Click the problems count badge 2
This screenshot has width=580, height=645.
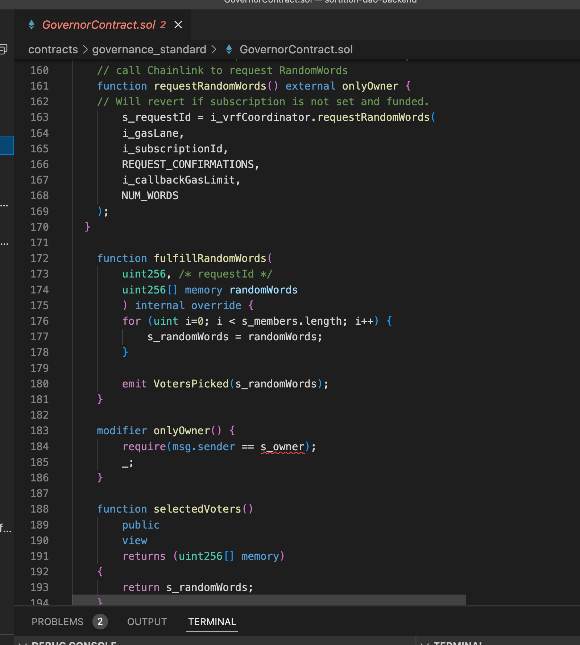100,621
